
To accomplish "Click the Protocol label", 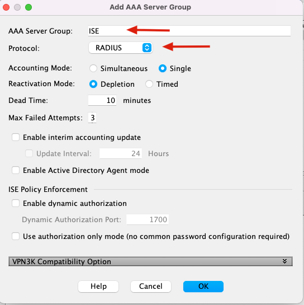I will (x=24, y=48).
